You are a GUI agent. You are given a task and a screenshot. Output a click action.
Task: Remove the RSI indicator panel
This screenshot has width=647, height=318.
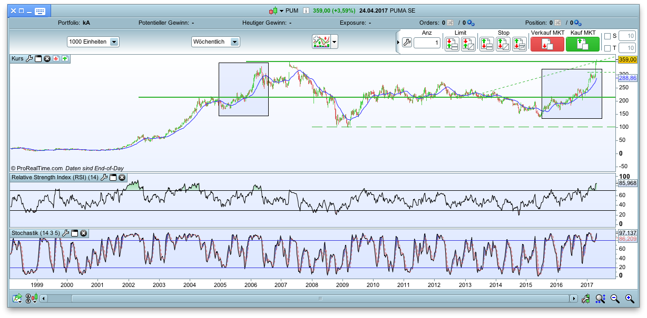pos(122,178)
